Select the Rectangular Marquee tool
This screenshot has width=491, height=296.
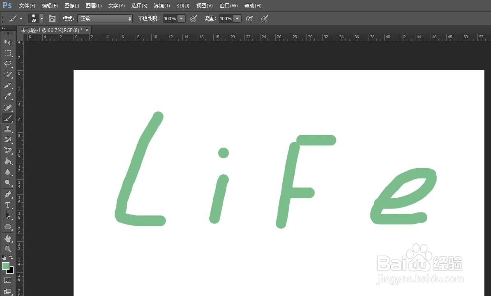click(8, 53)
